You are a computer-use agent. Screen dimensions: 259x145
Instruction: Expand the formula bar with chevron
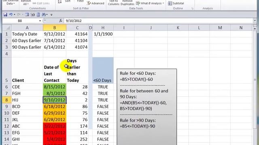255,21
